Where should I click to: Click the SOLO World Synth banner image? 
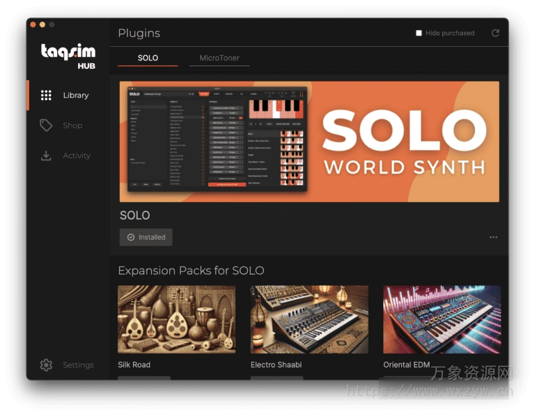309,142
